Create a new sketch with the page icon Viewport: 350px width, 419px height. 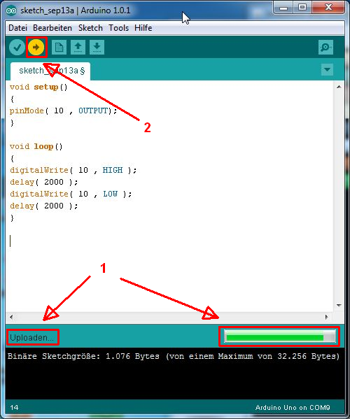(x=59, y=48)
